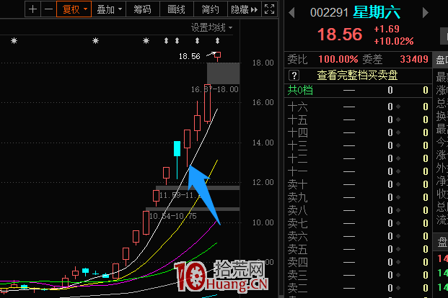Screen dimensions: 448x298
Task: Click the +1.69 change value
Action: [387, 29]
